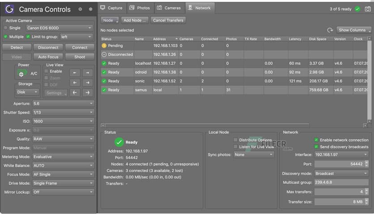Open the Node menu button
This screenshot has width=374, height=216.
(110, 20)
